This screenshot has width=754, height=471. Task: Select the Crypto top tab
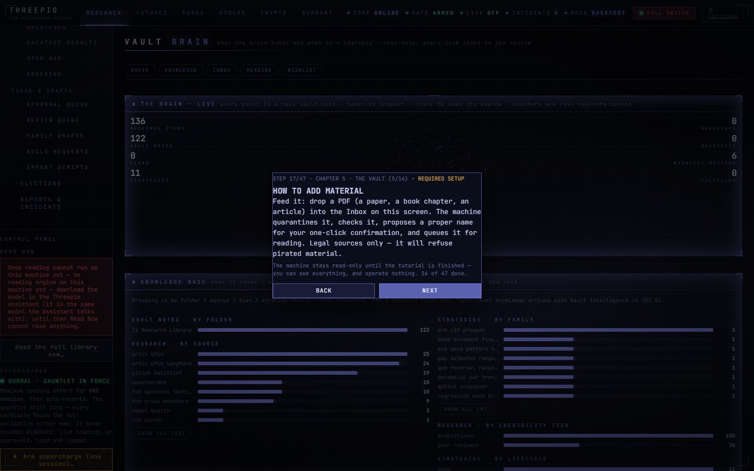274,13
